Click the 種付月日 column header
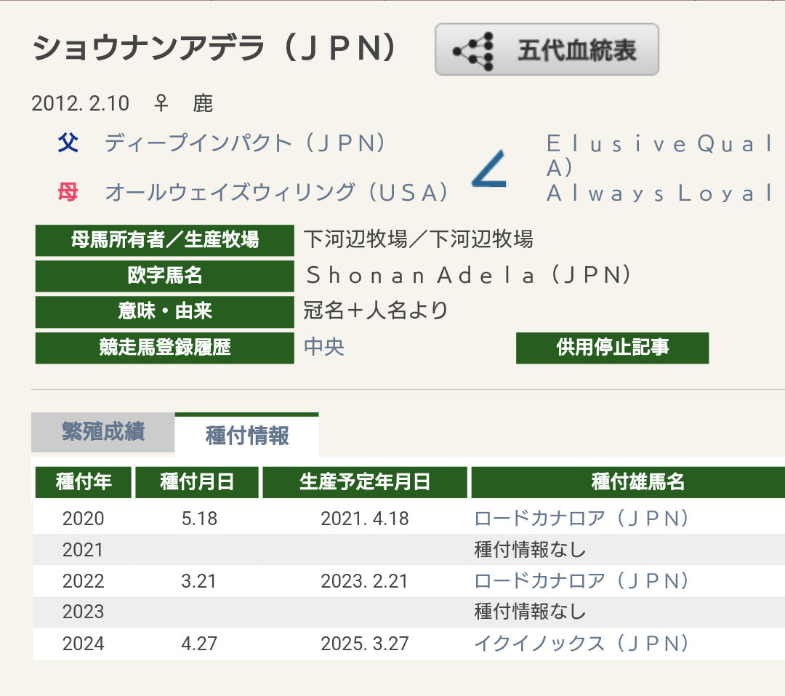Viewport: 785px width, 696px height. coord(197,482)
